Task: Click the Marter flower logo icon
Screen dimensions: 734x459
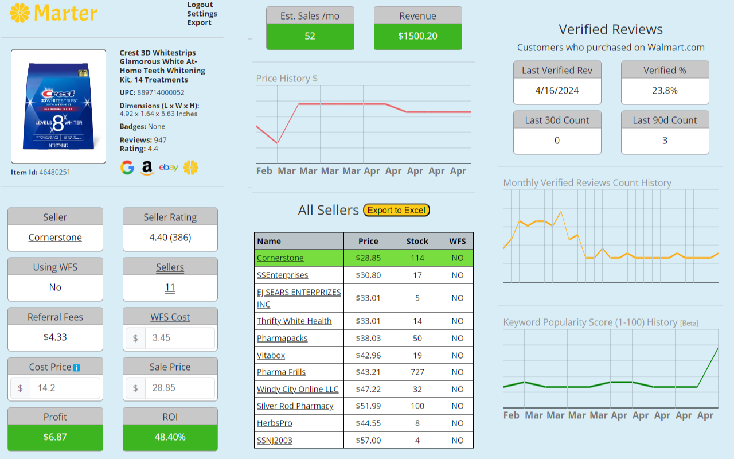Action: click(x=20, y=13)
